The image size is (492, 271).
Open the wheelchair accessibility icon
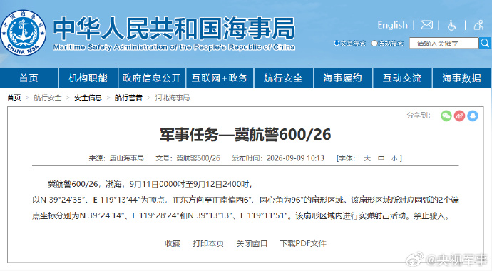pos(452,25)
